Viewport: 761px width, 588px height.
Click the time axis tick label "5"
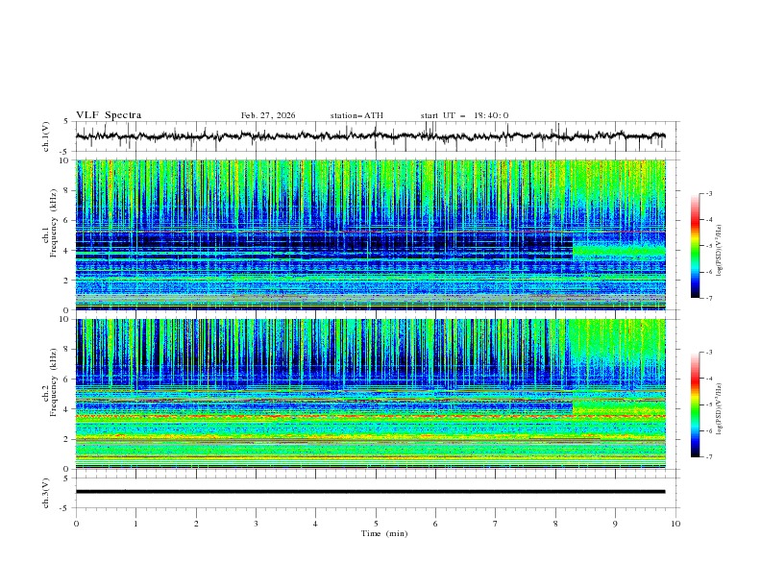(376, 524)
